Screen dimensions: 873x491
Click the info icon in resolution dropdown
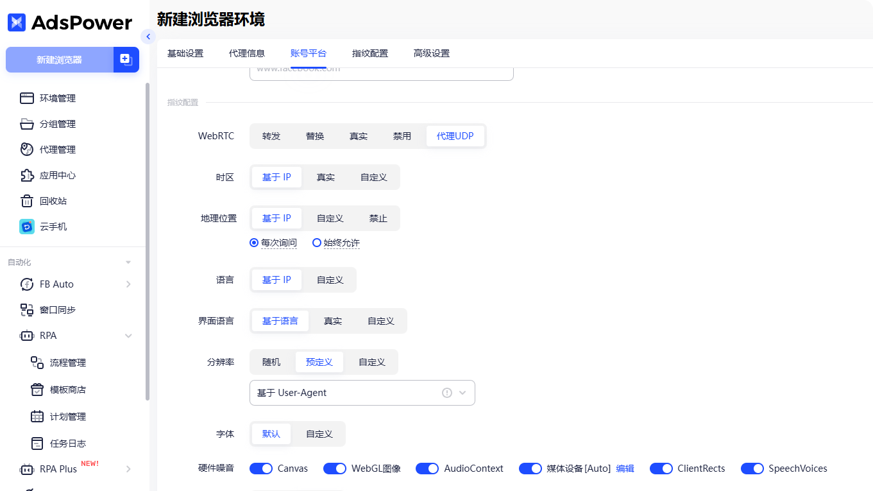pos(447,393)
